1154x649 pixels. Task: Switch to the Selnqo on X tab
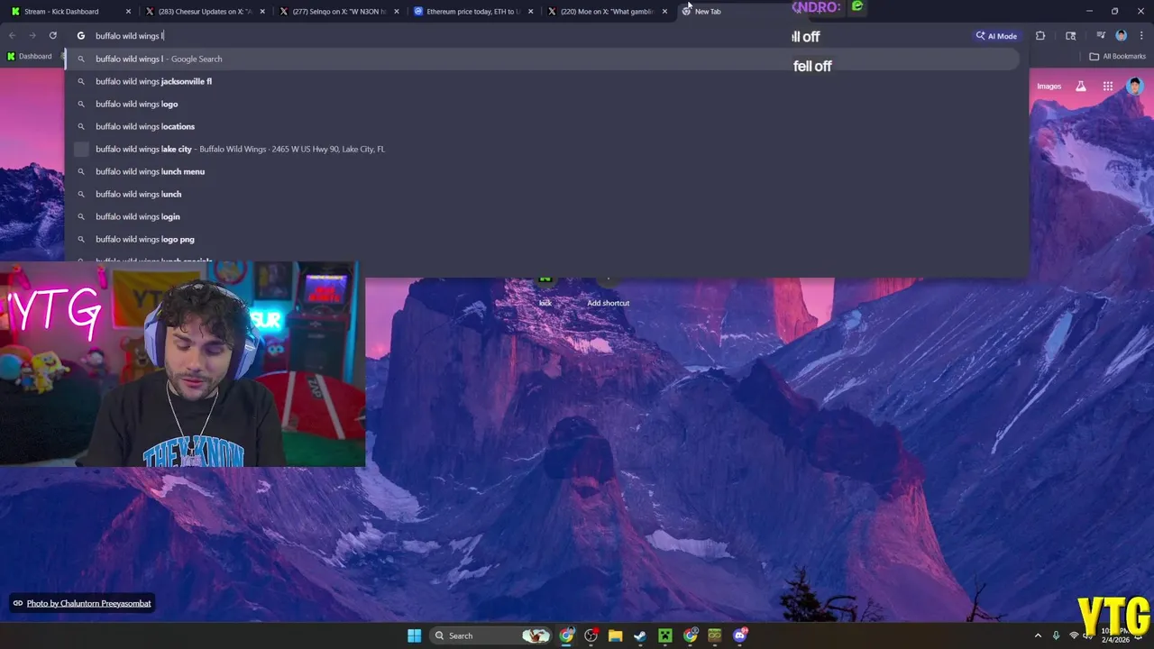[339, 12]
